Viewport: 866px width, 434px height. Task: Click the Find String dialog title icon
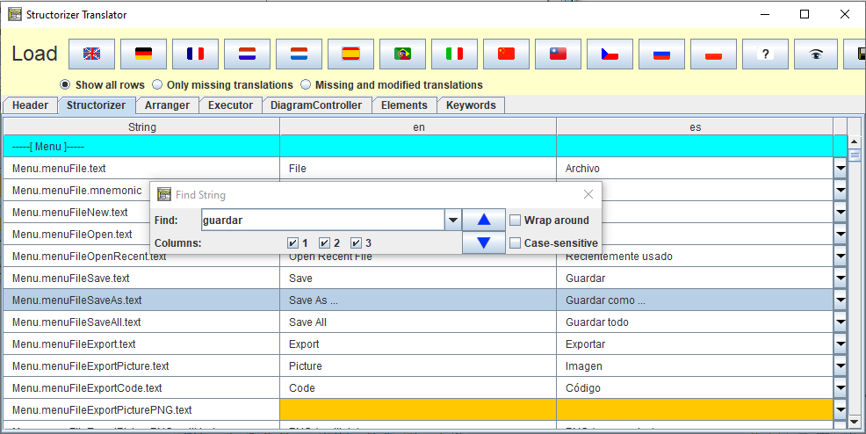pos(164,194)
